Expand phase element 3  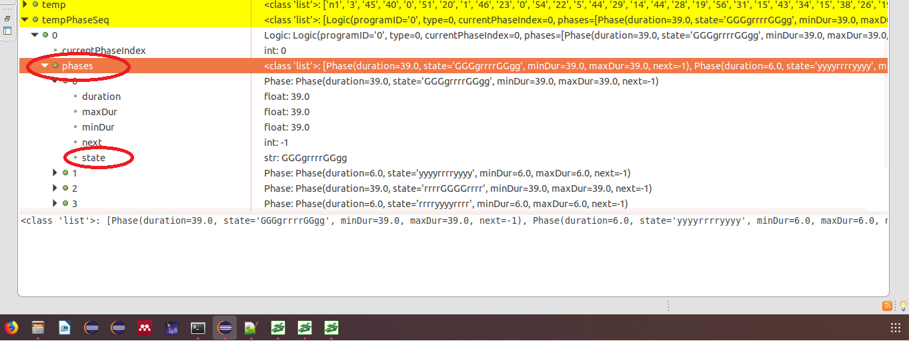click(55, 204)
